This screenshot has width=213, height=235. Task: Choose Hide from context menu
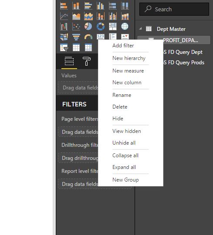coord(118,119)
